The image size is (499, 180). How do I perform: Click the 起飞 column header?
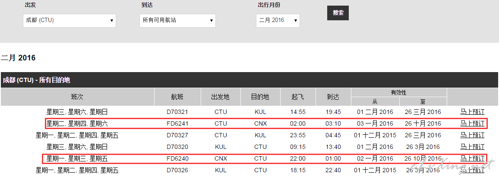(x=298, y=97)
